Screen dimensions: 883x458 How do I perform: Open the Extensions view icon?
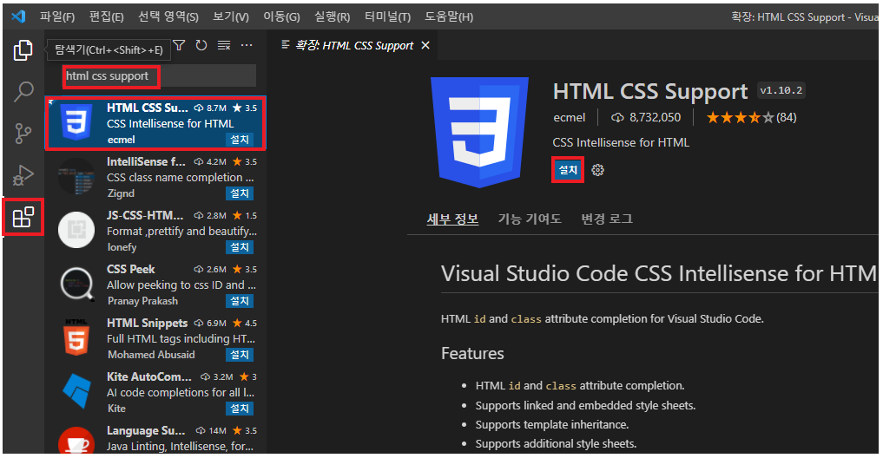tap(23, 217)
